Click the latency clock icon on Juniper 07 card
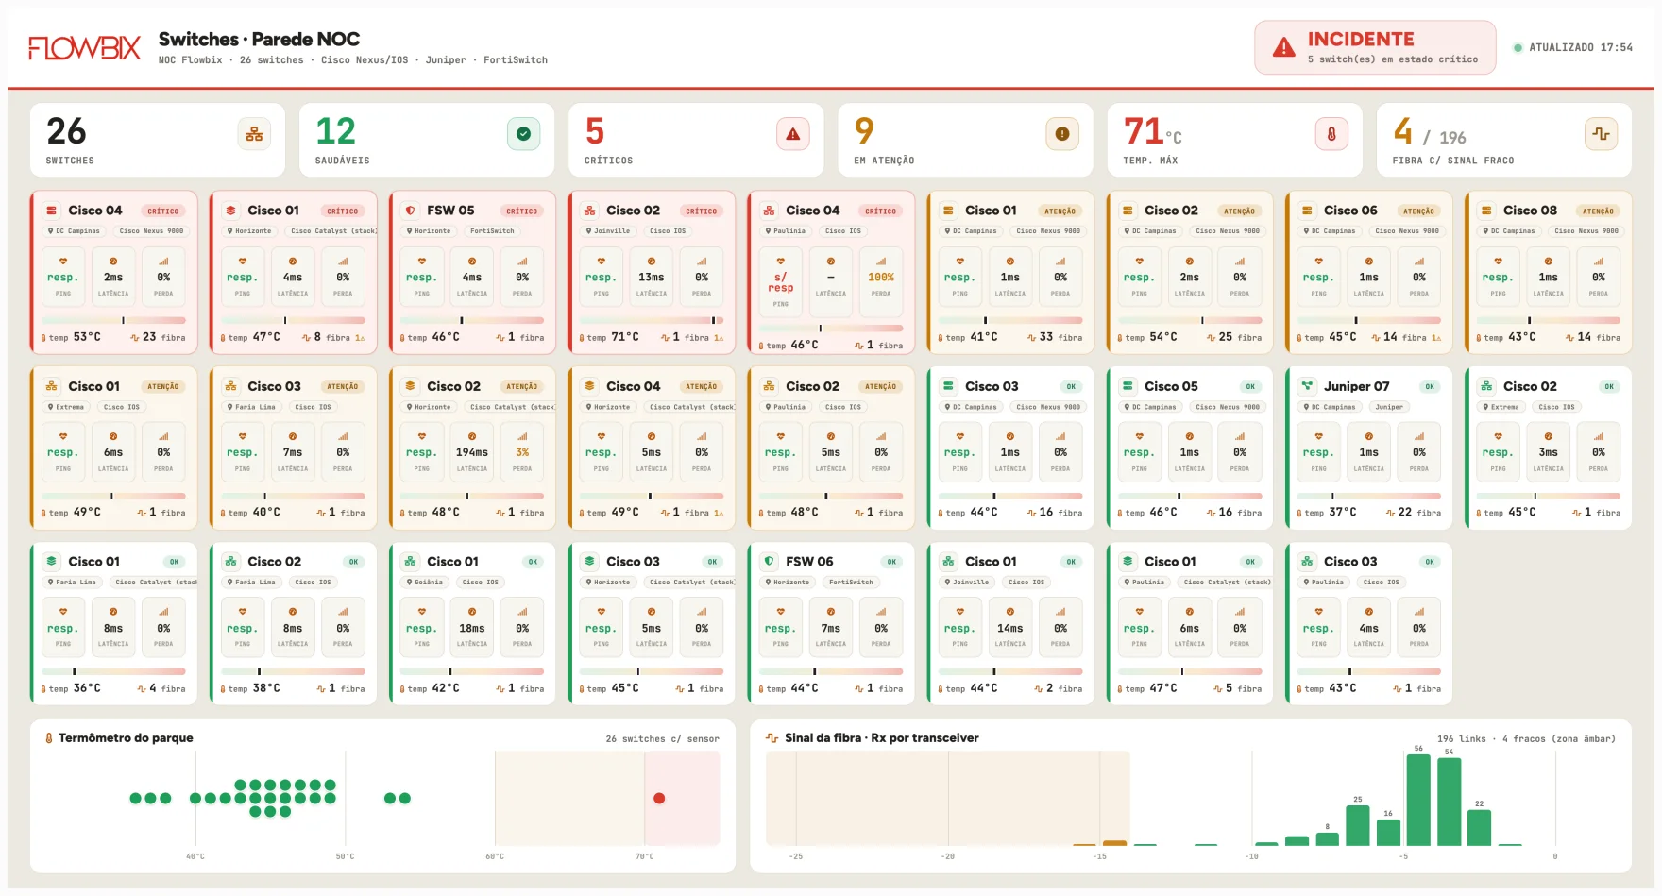 click(x=1368, y=437)
